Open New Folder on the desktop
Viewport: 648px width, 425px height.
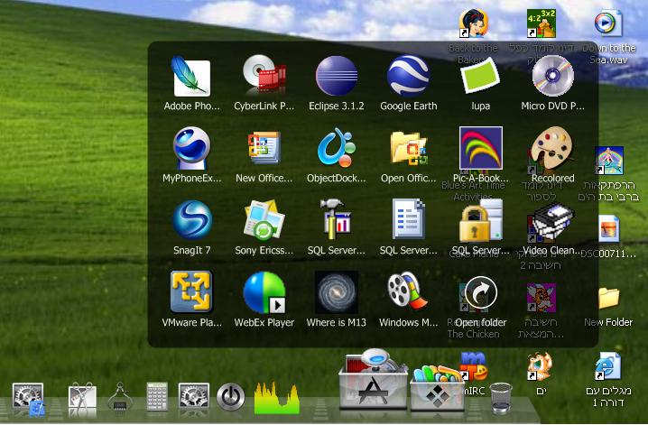608,298
